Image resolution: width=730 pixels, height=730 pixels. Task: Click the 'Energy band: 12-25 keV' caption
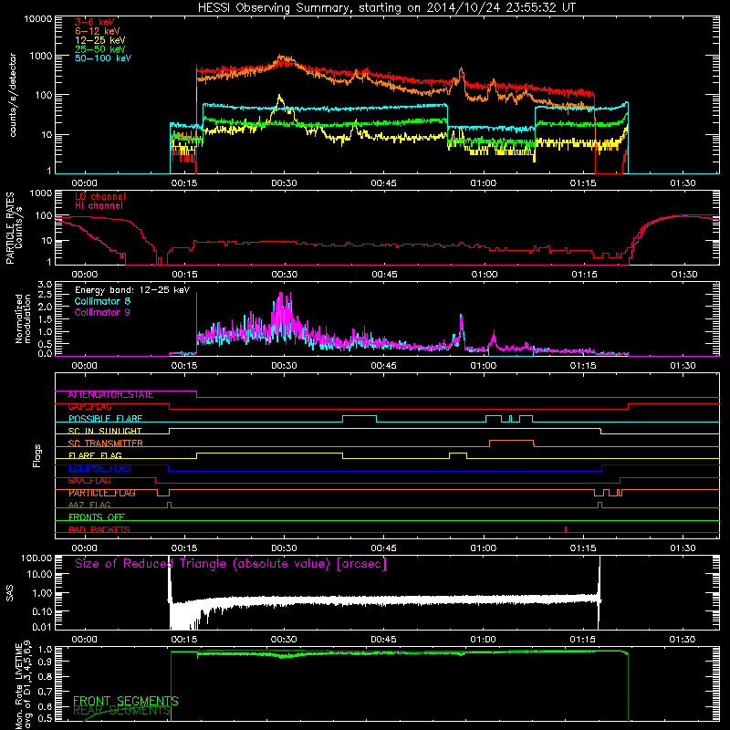(132, 290)
